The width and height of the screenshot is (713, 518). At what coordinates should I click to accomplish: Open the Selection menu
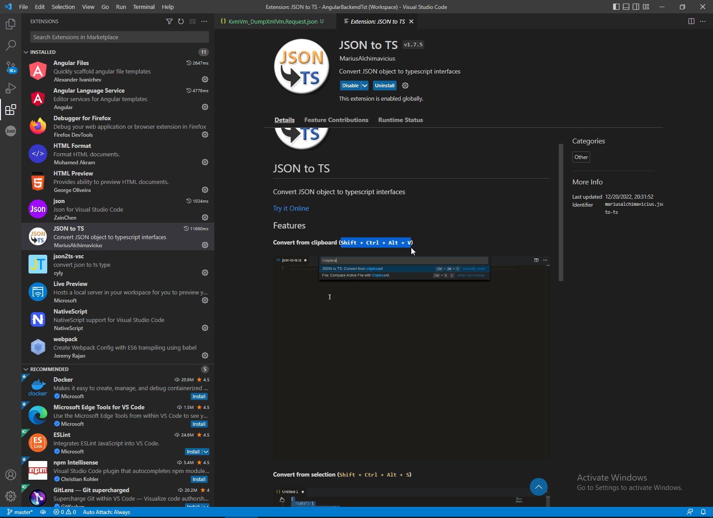(x=63, y=7)
